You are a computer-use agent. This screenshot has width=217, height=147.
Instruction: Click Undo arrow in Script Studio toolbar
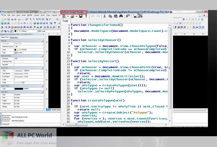(93, 16)
